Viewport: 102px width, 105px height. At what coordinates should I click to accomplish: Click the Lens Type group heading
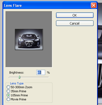pyautogui.click(x=17, y=83)
